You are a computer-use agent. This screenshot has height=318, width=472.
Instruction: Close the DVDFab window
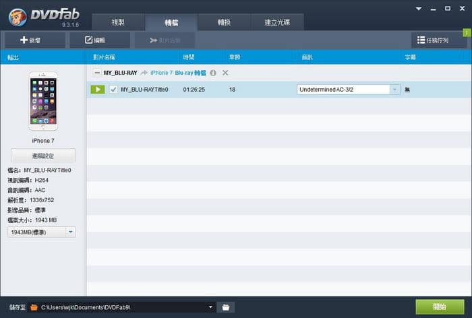click(462, 9)
